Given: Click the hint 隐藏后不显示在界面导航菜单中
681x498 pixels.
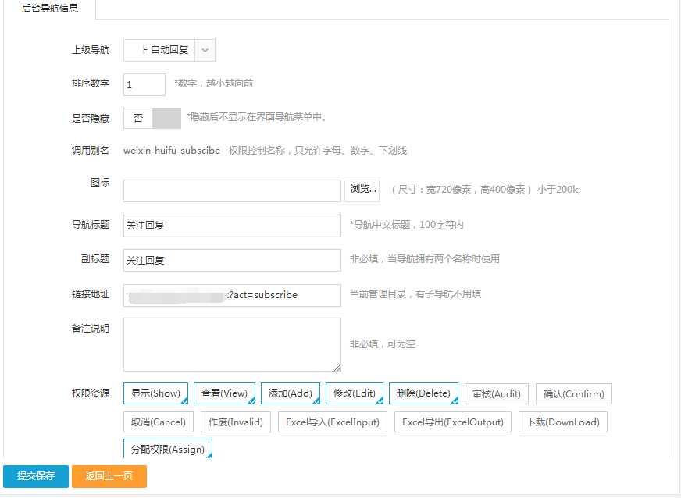Looking at the screenshot, I should click(257, 117).
